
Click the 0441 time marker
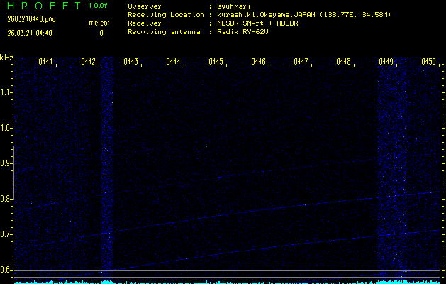tap(46, 62)
